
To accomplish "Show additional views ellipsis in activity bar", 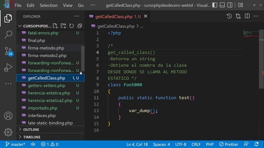I will click(x=8, y=83).
